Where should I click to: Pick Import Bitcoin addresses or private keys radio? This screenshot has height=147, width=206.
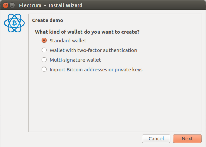tap(44, 69)
